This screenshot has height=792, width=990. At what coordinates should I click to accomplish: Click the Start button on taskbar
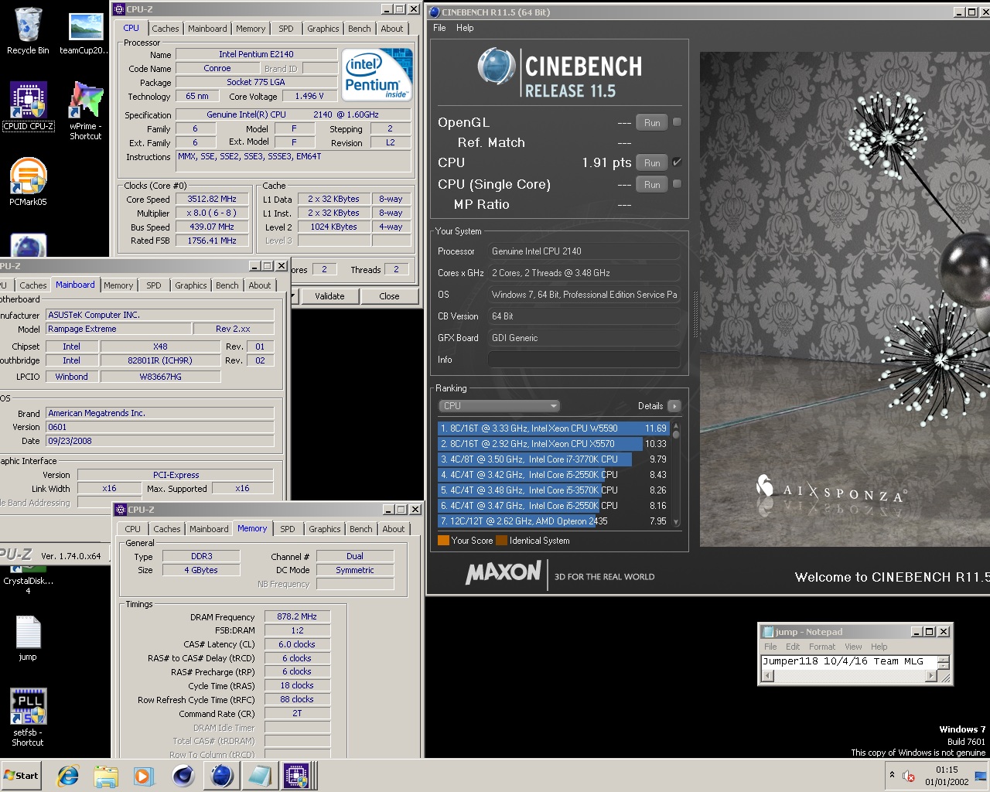pyautogui.click(x=22, y=776)
